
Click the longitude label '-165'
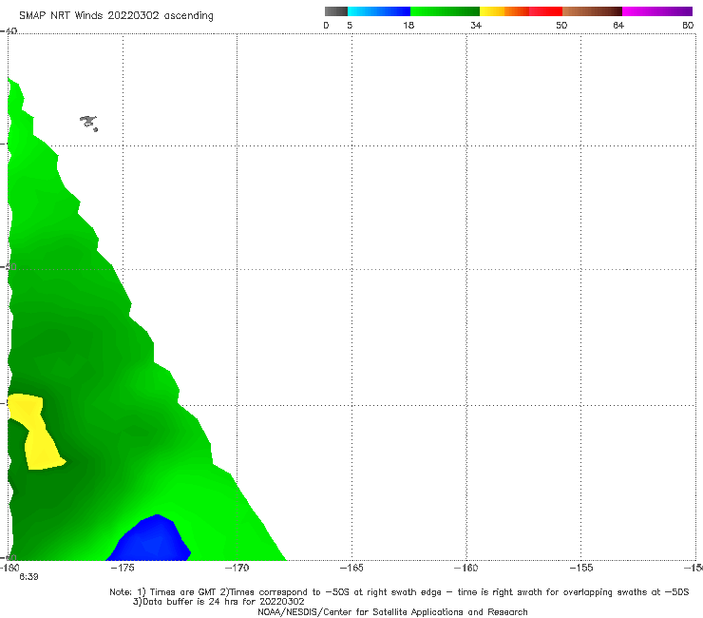[x=351, y=568]
